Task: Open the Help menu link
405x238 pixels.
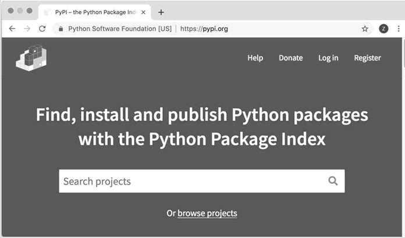Action: point(255,58)
